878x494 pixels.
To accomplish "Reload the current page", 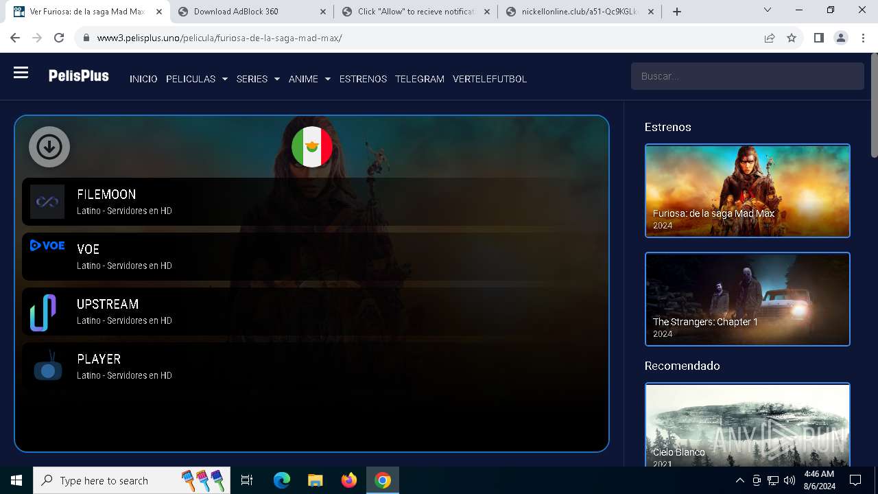I will coord(59,38).
